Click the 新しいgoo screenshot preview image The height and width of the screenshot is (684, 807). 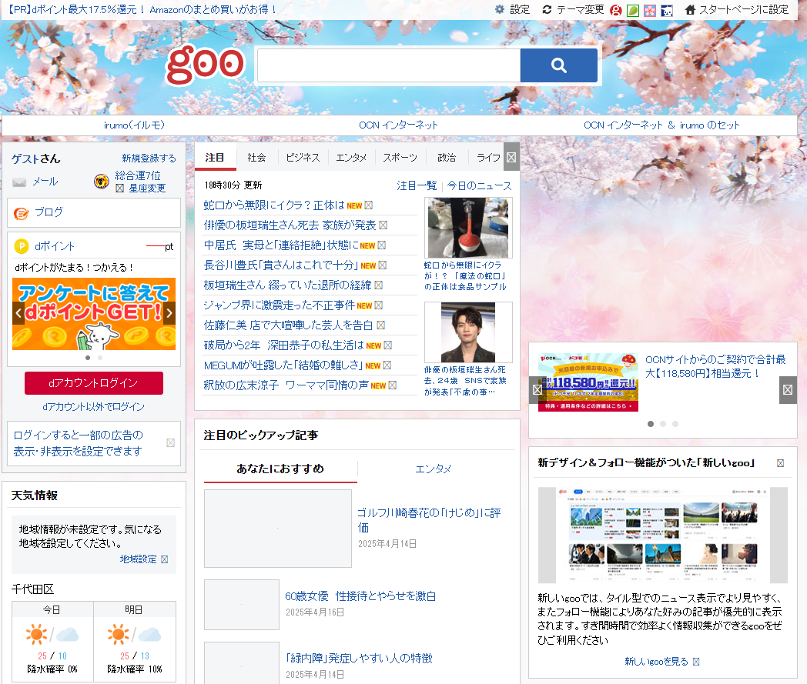[663, 535]
